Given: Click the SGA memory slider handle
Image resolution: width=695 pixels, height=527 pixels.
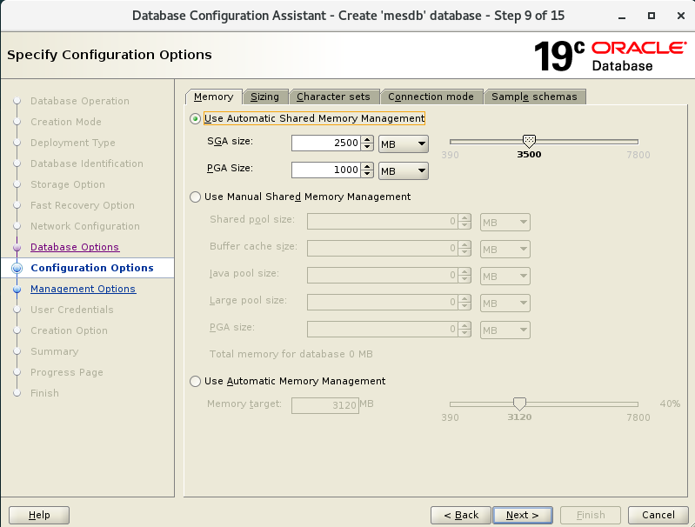Looking at the screenshot, I should 529,141.
